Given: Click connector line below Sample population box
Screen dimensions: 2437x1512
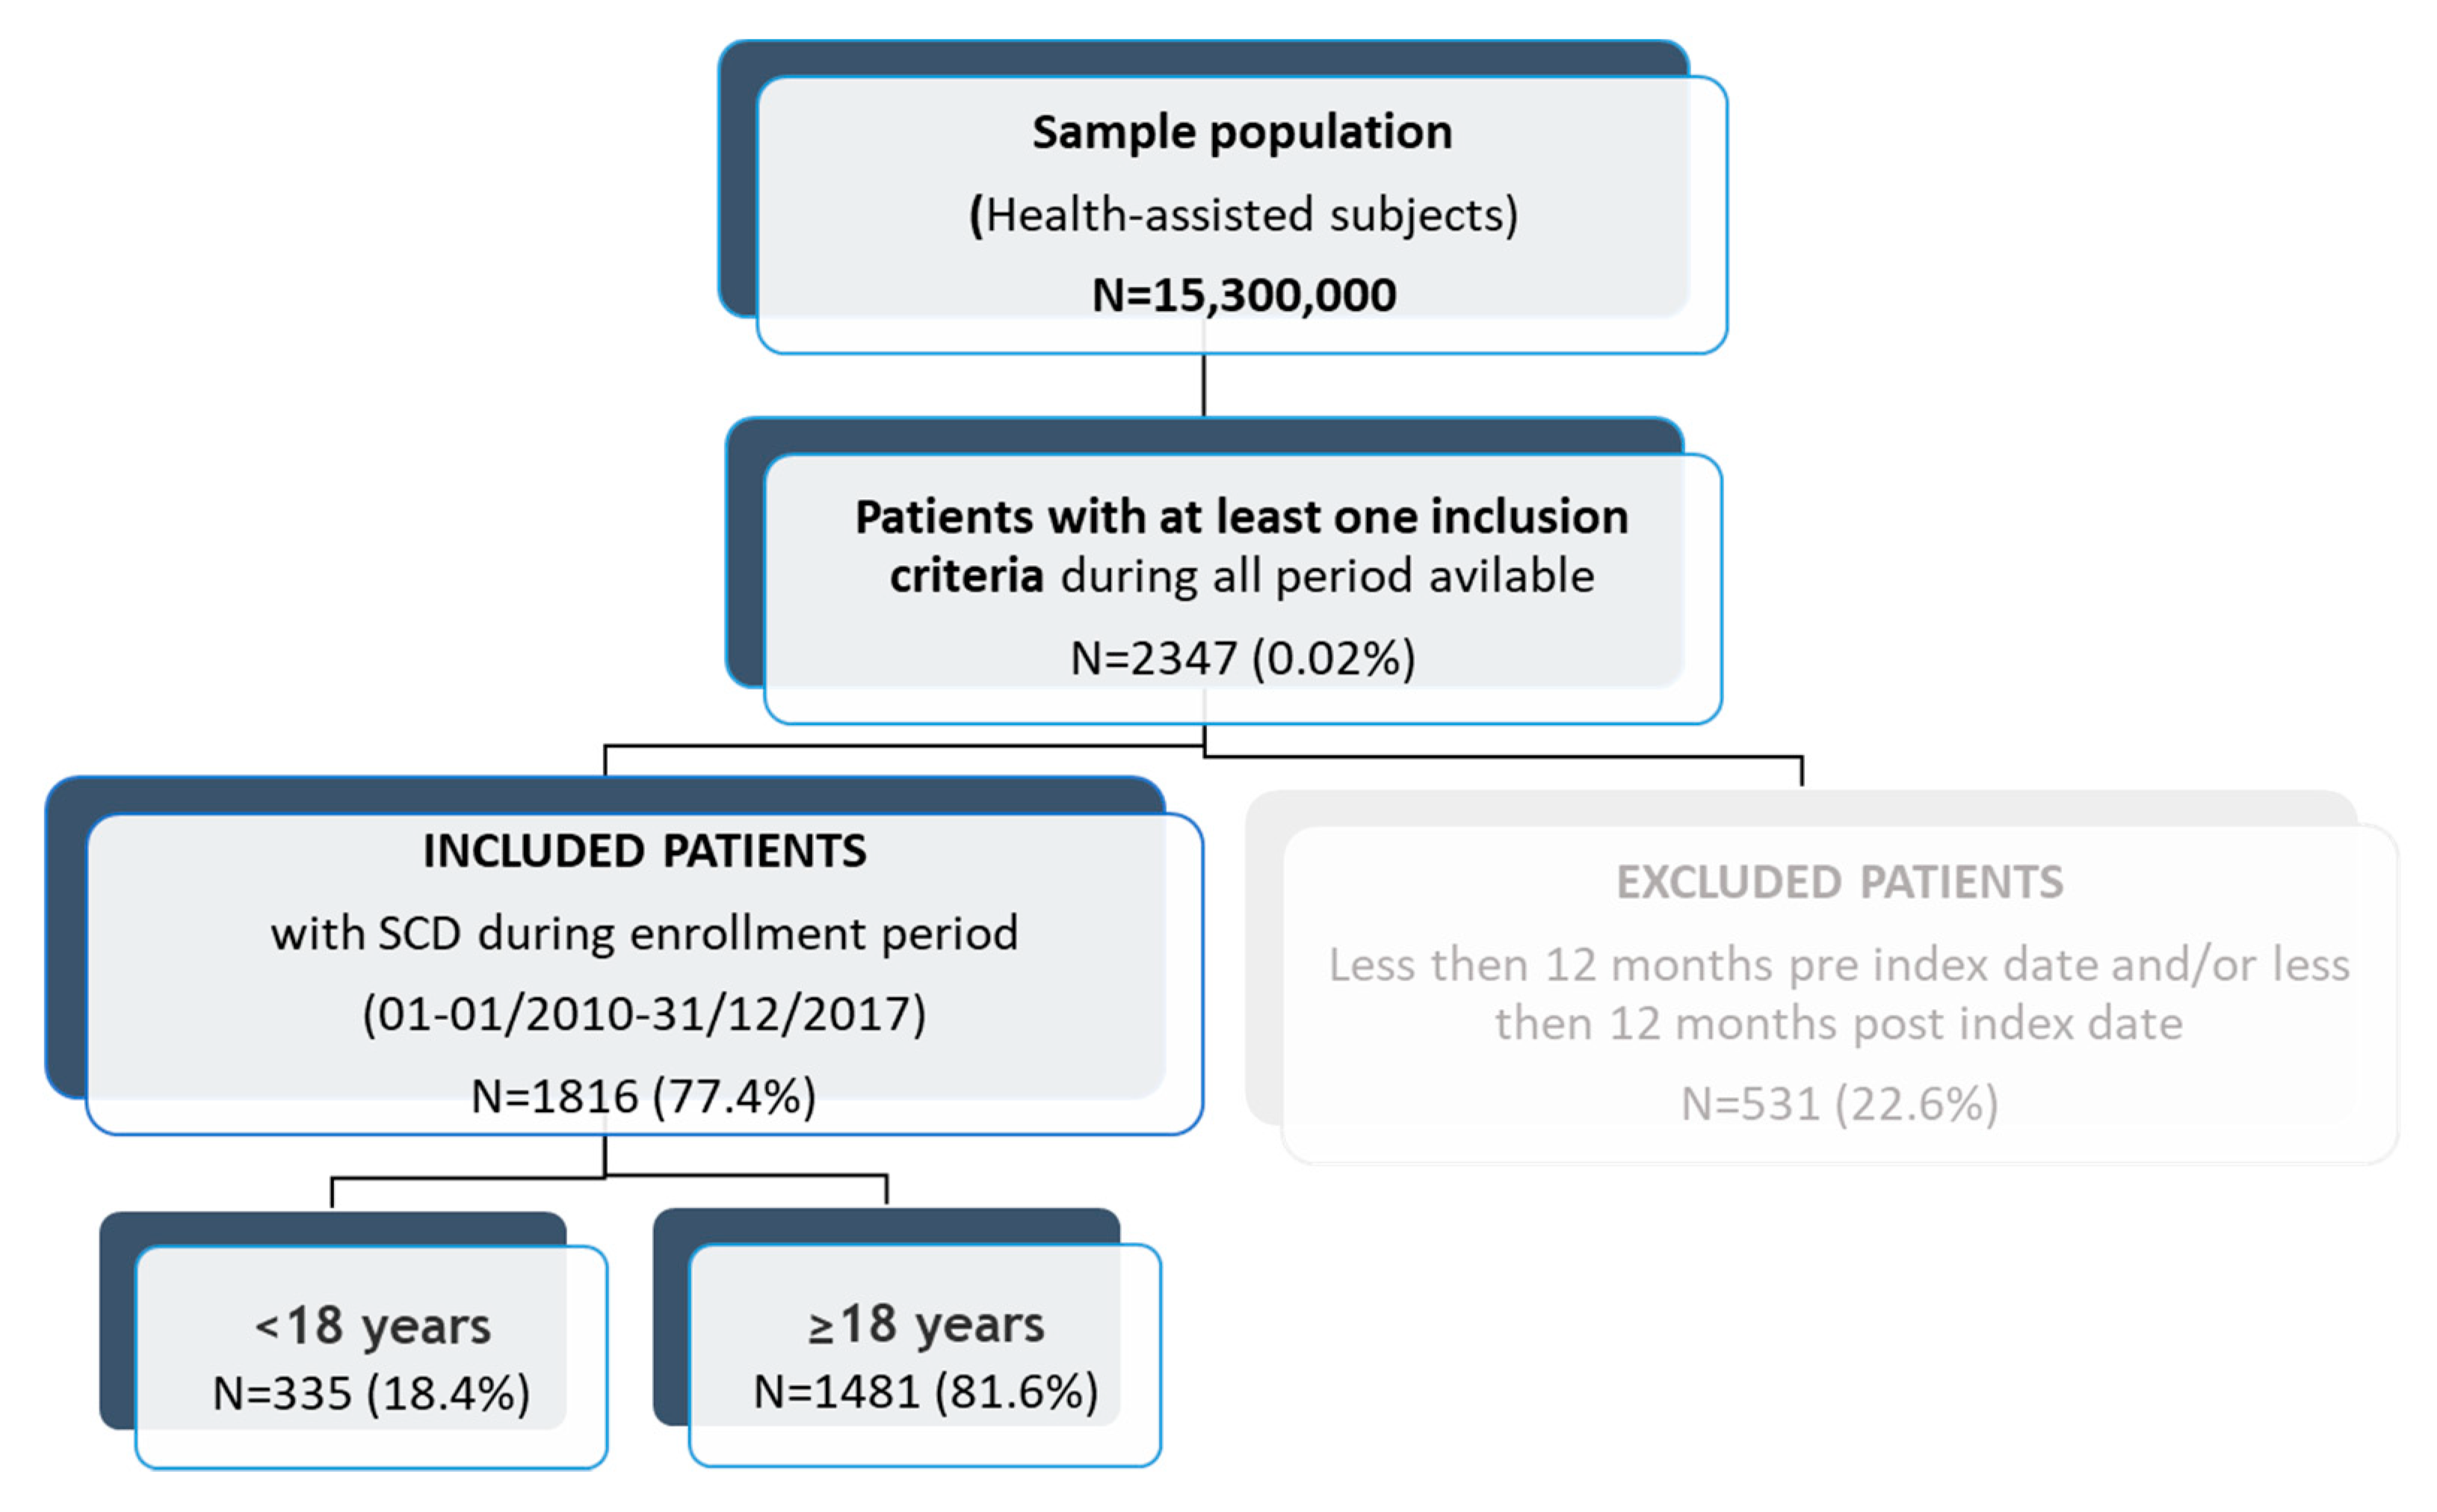Looking at the screenshot, I should [1203, 385].
